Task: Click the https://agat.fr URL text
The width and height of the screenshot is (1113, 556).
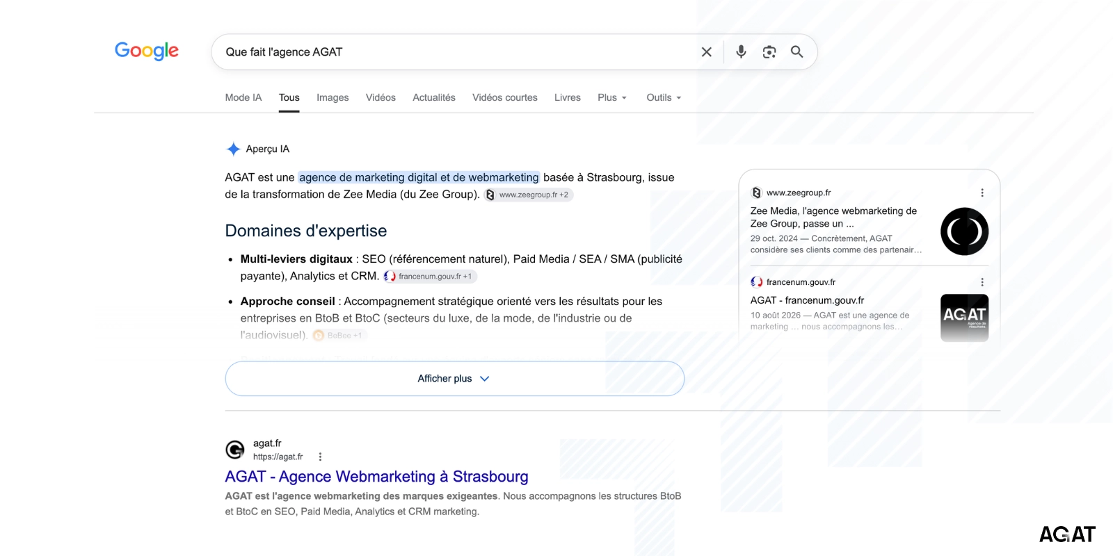Action: pos(278,457)
